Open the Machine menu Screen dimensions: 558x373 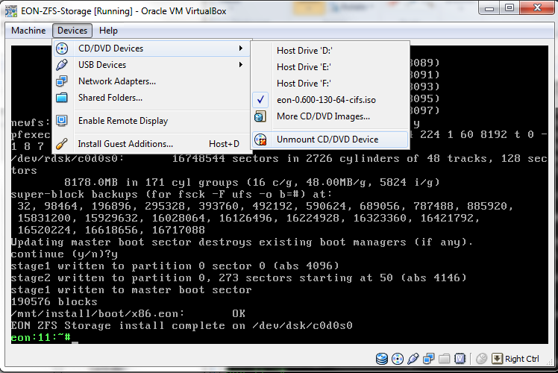click(x=28, y=31)
